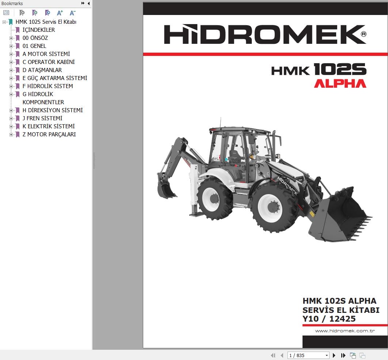The height and width of the screenshot is (360, 388).
Task: Decrease bookmark font size (A-)
Action: click(72, 13)
